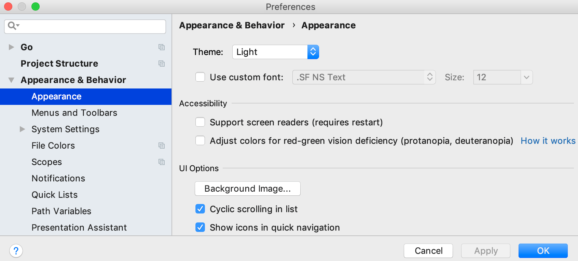Click the font size stepper arrows
This screenshot has width=578, height=261.
[x=430, y=77]
